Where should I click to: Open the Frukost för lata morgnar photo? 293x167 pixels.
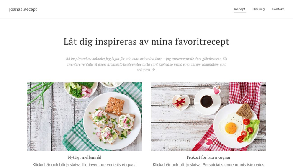208,116
